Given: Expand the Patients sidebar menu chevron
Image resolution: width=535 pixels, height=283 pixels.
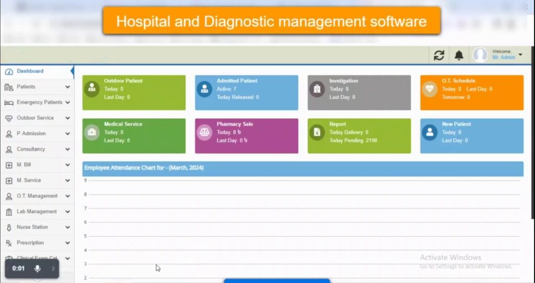Looking at the screenshot, I should coord(67,87).
